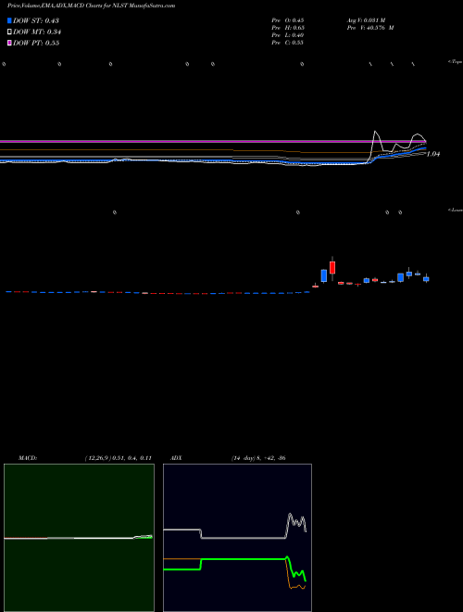This screenshot has width=463, height=612.
Task: Click the 'ADX' panel heading
Action: click(x=176, y=458)
